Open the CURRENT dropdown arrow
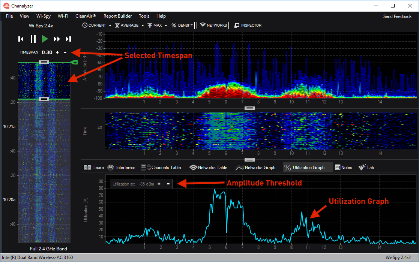 point(110,25)
